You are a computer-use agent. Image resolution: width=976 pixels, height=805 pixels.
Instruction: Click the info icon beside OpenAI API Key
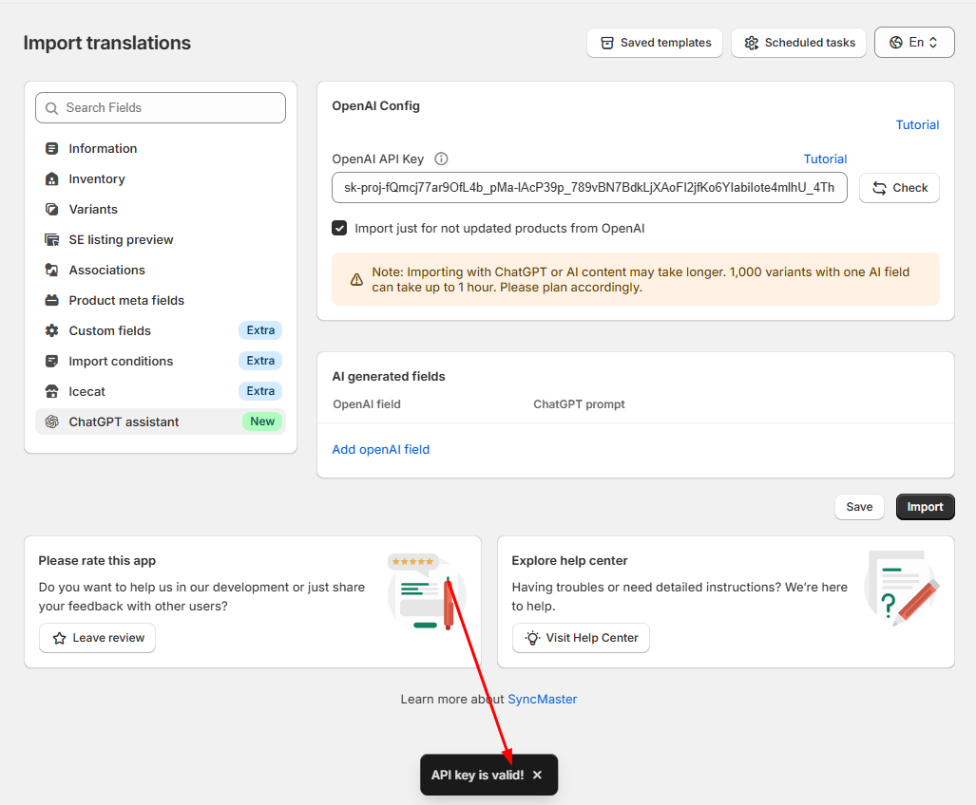point(441,159)
